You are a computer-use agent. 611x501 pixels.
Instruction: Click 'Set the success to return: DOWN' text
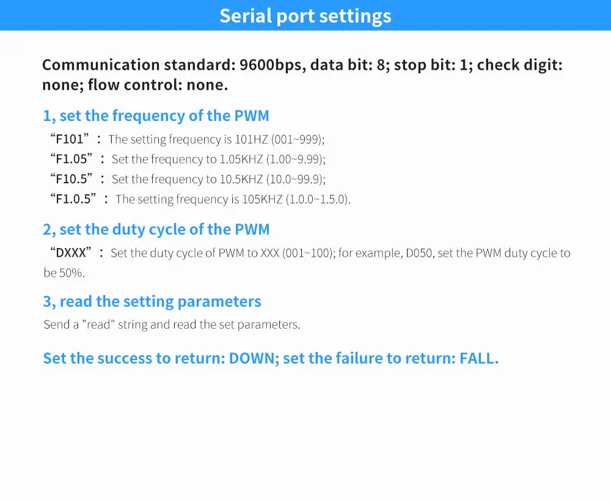pos(161,358)
